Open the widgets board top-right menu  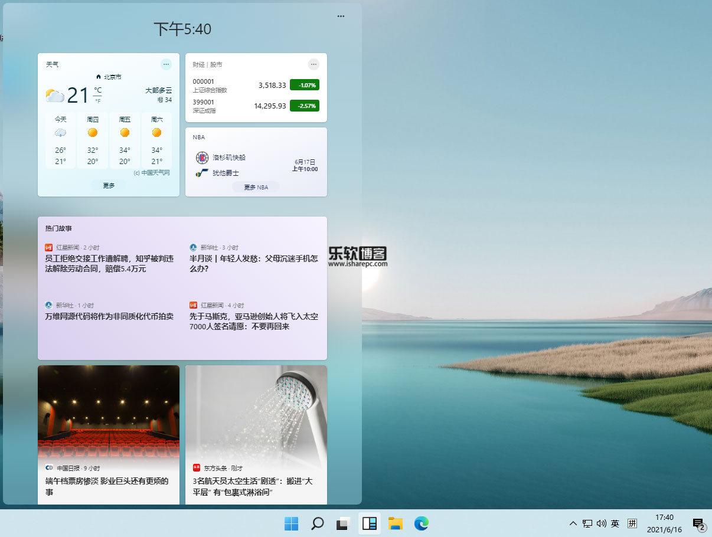(341, 17)
